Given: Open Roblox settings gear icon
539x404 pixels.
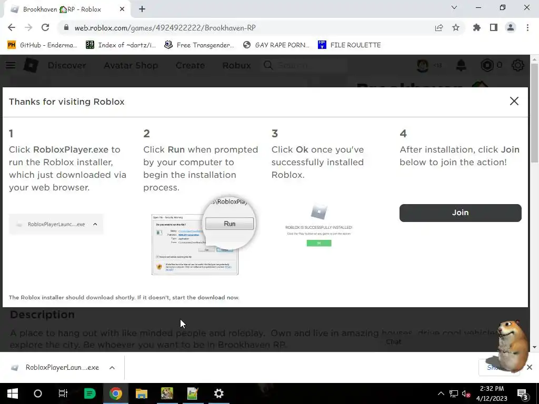Looking at the screenshot, I should [x=518, y=65].
